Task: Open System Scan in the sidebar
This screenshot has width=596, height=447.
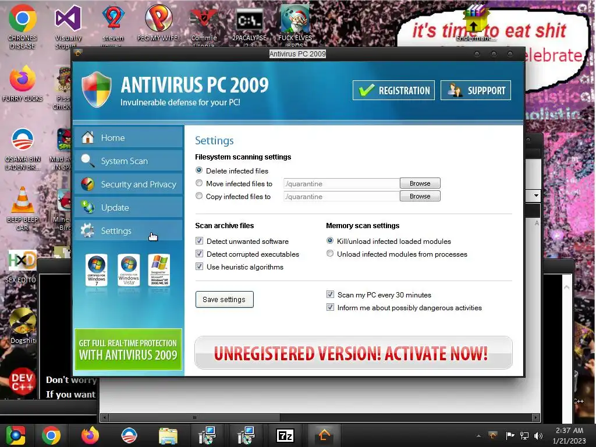Action: click(x=129, y=161)
